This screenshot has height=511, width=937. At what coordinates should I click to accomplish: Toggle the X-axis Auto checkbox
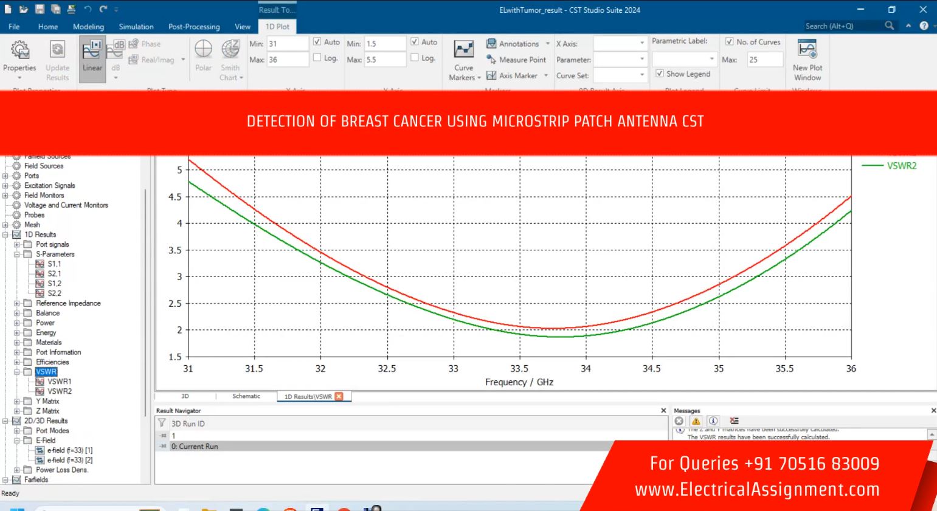pos(317,42)
